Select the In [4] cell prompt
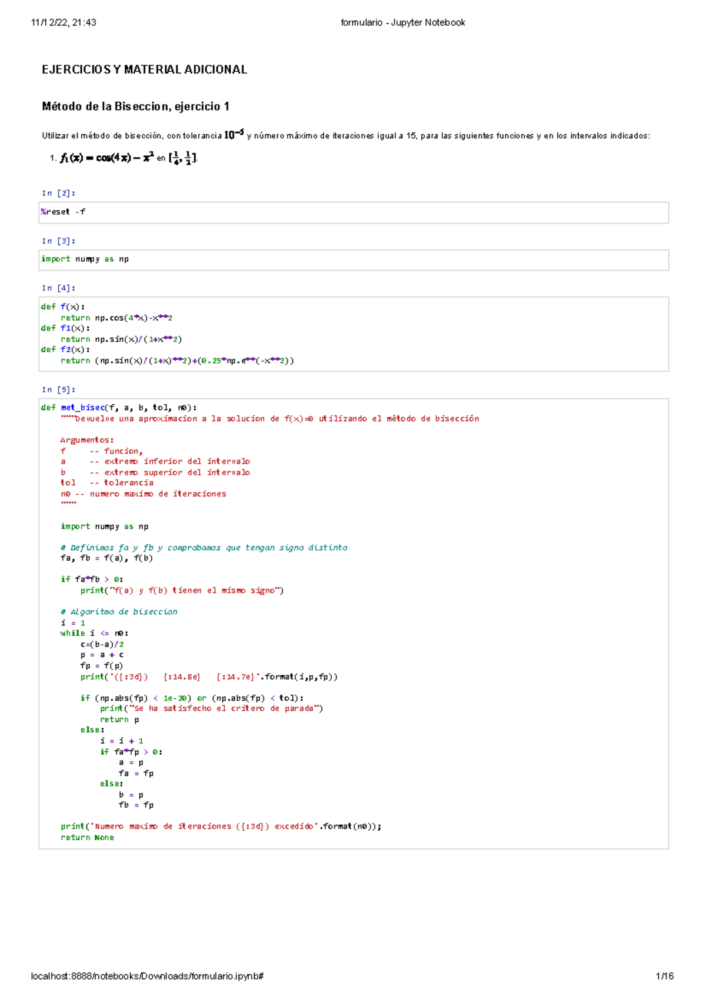 coord(58,288)
